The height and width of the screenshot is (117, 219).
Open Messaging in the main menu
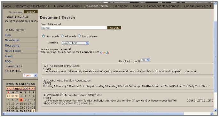pyautogui.click(x=12, y=46)
